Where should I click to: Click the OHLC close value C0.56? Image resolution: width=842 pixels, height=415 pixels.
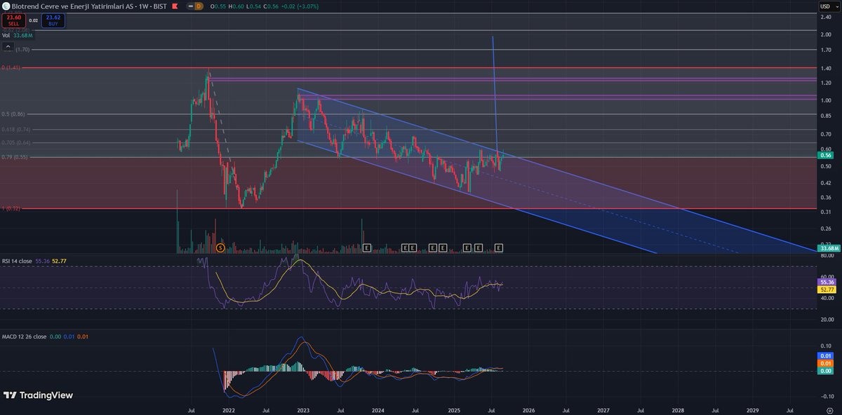click(x=271, y=6)
